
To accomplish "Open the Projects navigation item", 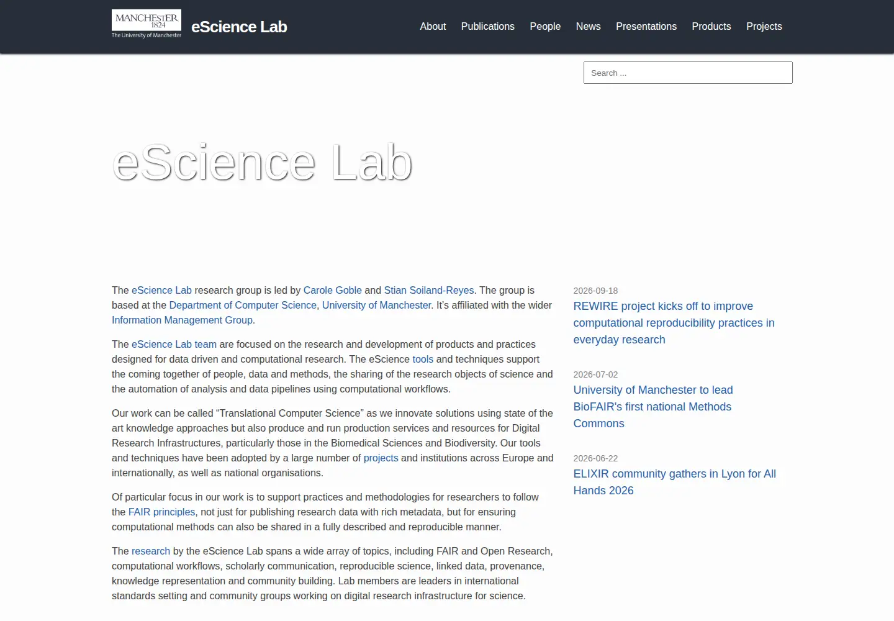I will tap(764, 27).
